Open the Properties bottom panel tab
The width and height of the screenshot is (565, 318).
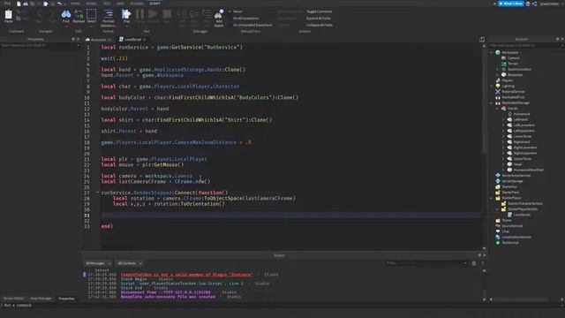(66, 299)
